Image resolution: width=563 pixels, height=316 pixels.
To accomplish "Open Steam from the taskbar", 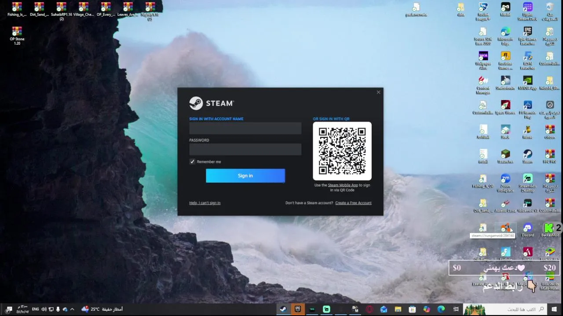I will point(283,309).
